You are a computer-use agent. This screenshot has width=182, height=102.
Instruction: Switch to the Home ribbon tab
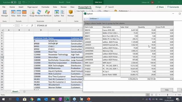(12, 7)
